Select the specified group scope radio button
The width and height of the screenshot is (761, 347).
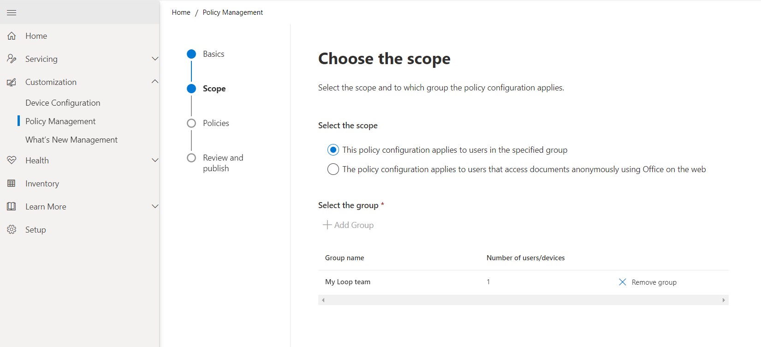(333, 150)
